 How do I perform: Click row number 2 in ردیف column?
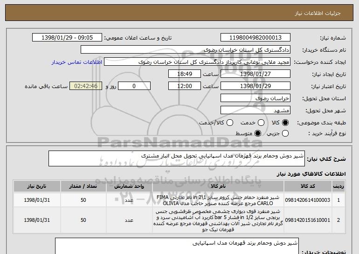coord(338,220)
